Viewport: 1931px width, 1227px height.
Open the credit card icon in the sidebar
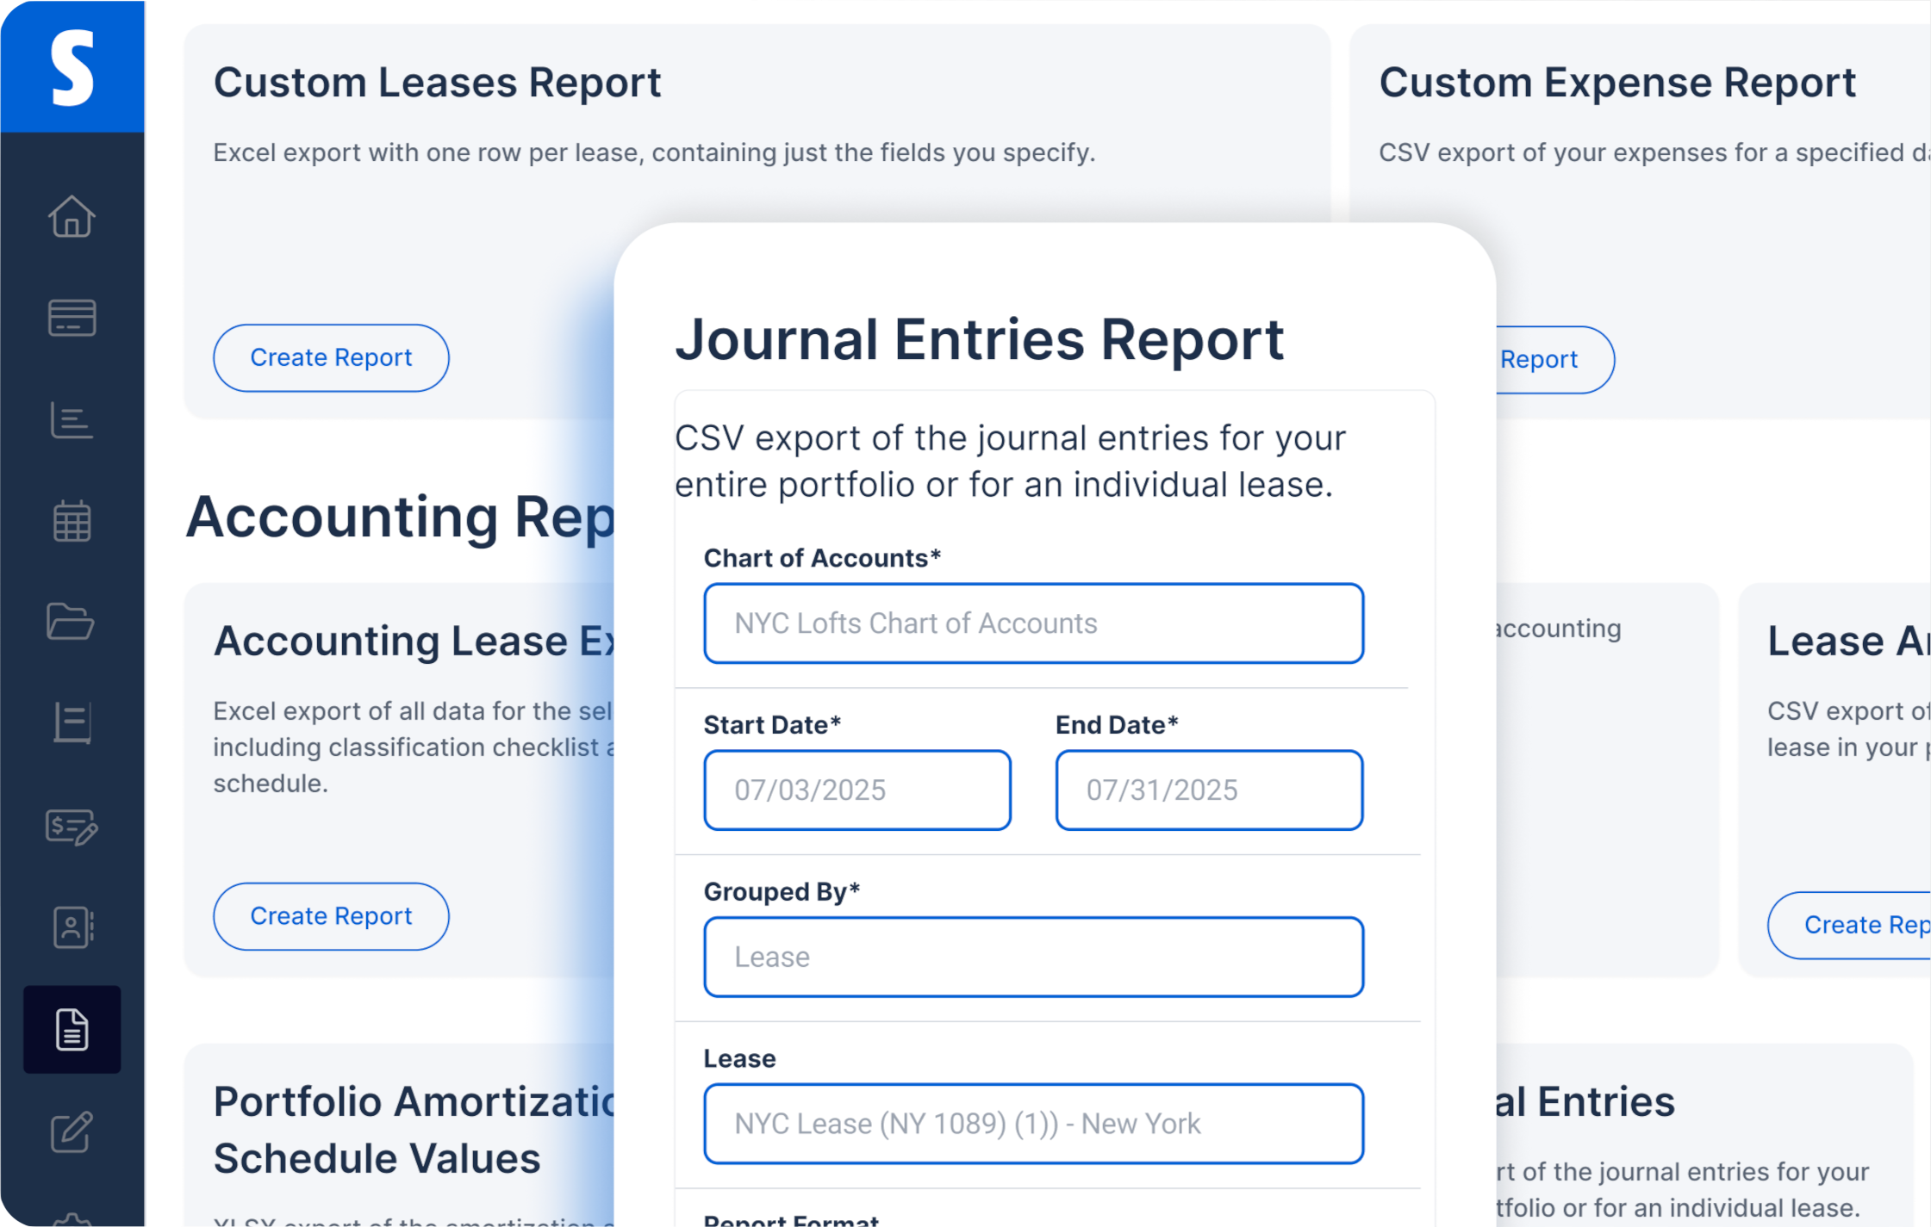tap(72, 317)
